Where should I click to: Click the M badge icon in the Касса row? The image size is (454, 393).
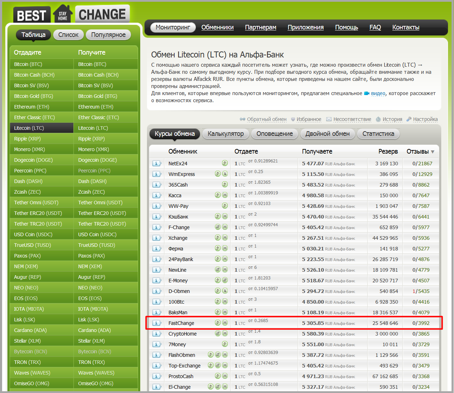(225, 195)
